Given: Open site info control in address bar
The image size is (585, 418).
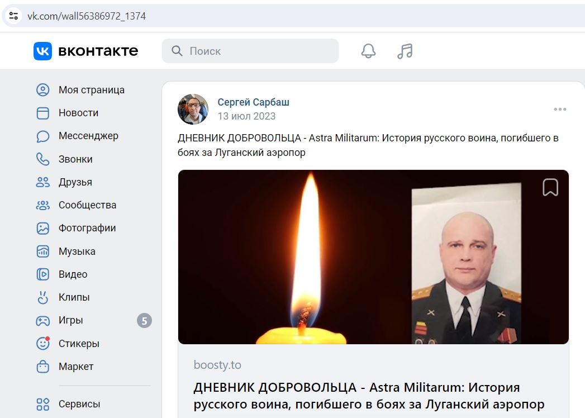Looking at the screenshot, I should click(x=14, y=16).
